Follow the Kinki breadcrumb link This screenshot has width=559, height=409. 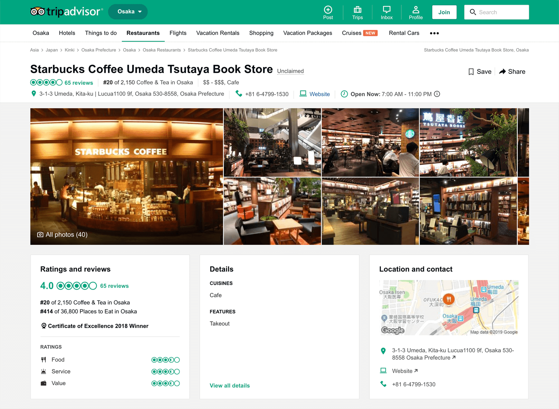pyautogui.click(x=70, y=50)
